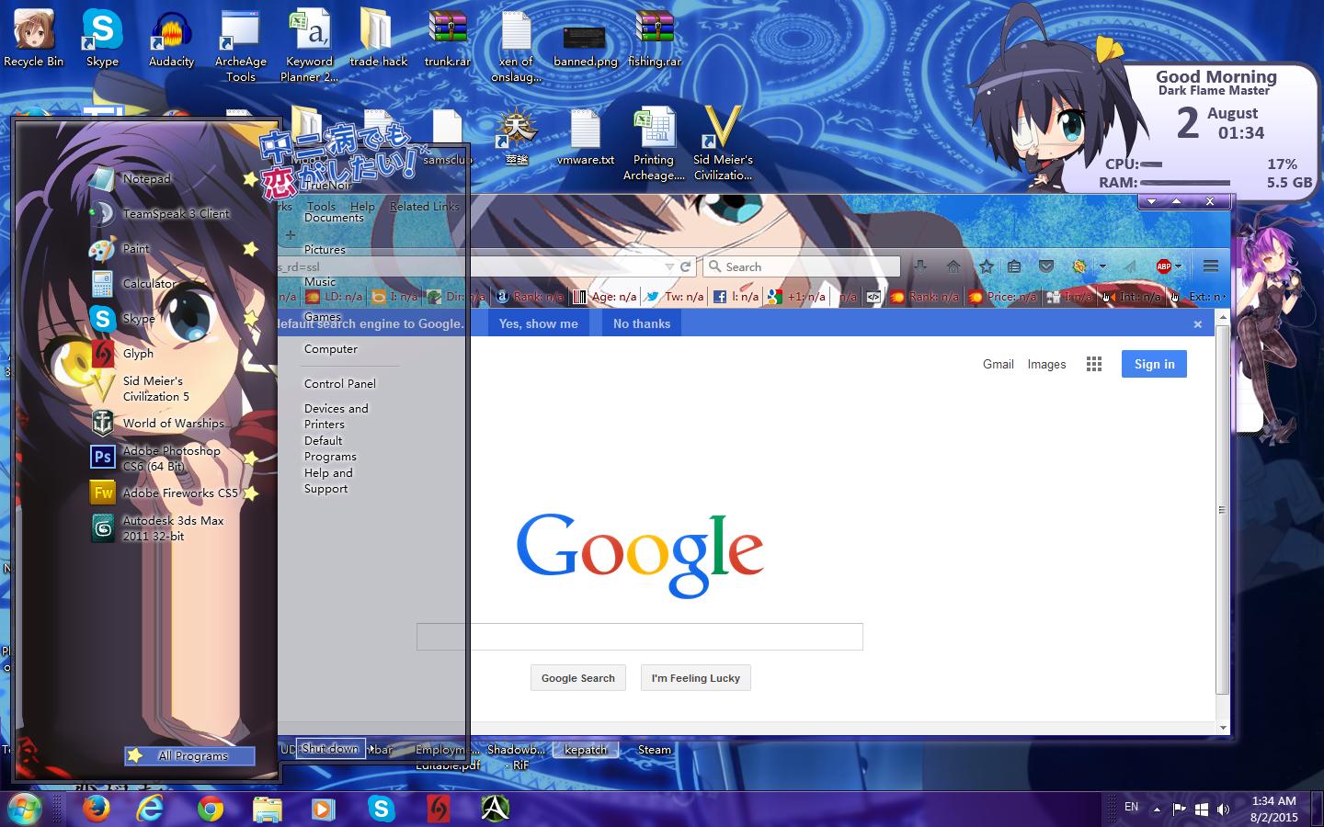Open Google Chrome from the taskbar
1324x827 pixels.
tap(209, 810)
